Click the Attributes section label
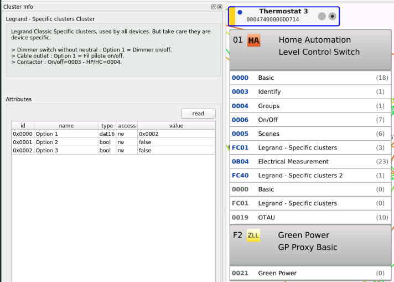394x282 pixels. (x=19, y=99)
